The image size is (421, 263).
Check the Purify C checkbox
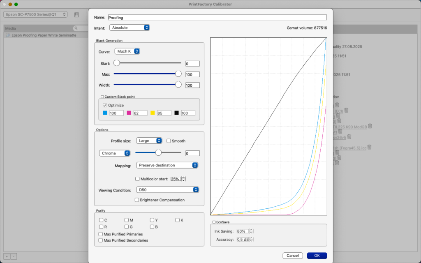(x=101, y=220)
